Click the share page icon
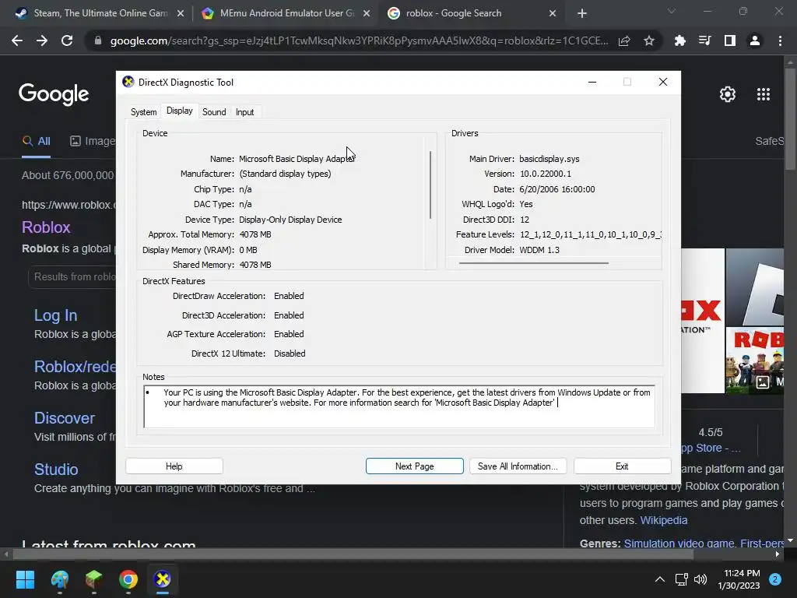 (x=624, y=40)
